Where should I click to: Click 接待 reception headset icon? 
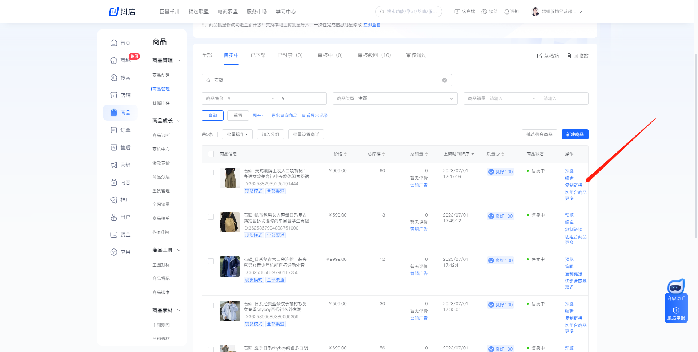click(x=484, y=12)
